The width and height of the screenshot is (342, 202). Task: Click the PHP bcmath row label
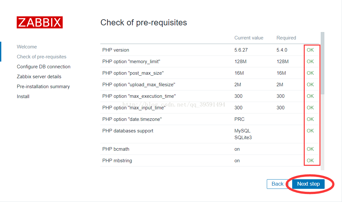click(x=116, y=149)
